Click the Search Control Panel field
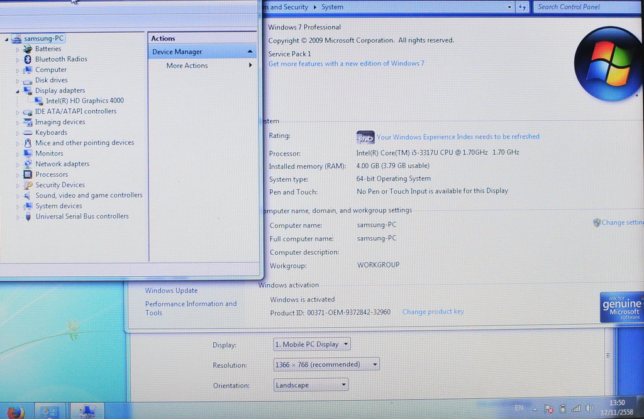This screenshot has height=419, width=644. (x=588, y=7)
